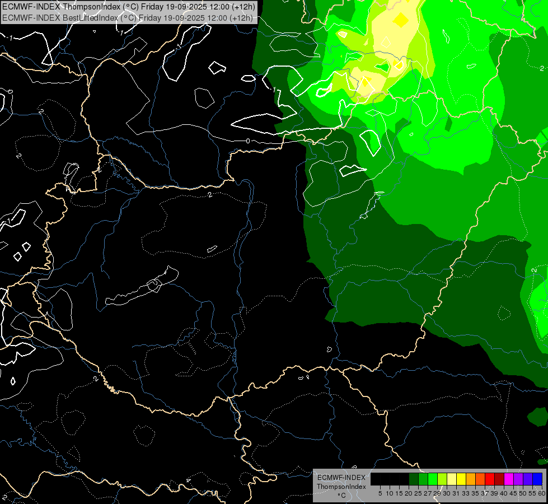Click the yellow-green legend swatch
This screenshot has width=548, height=504.
[442, 479]
